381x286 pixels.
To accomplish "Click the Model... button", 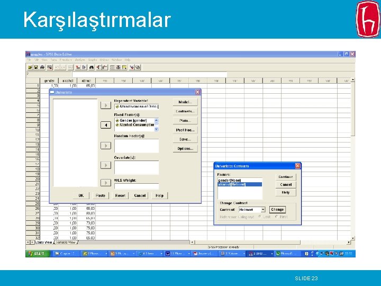I will 185,102.
